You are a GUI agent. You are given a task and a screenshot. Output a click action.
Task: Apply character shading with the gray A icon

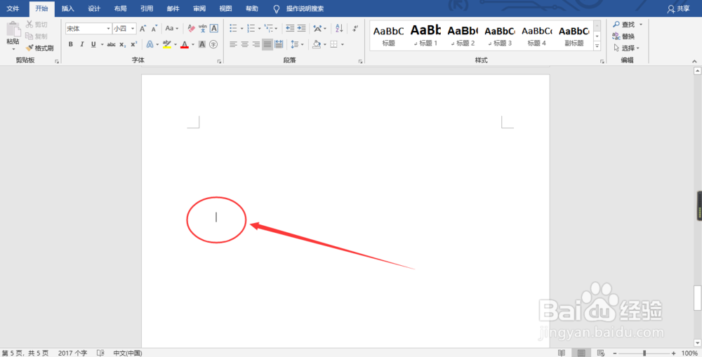pos(202,44)
